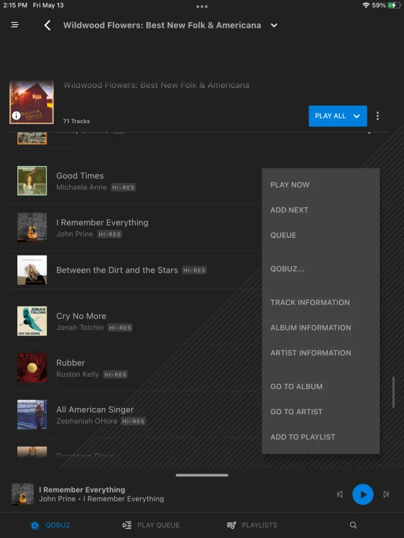Choose TRACK INFORMATION menu entry
Image resolution: width=404 pixels, height=538 pixels.
click(x=310, y=303)
